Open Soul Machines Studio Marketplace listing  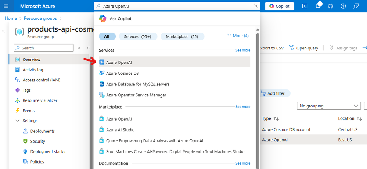174,151
